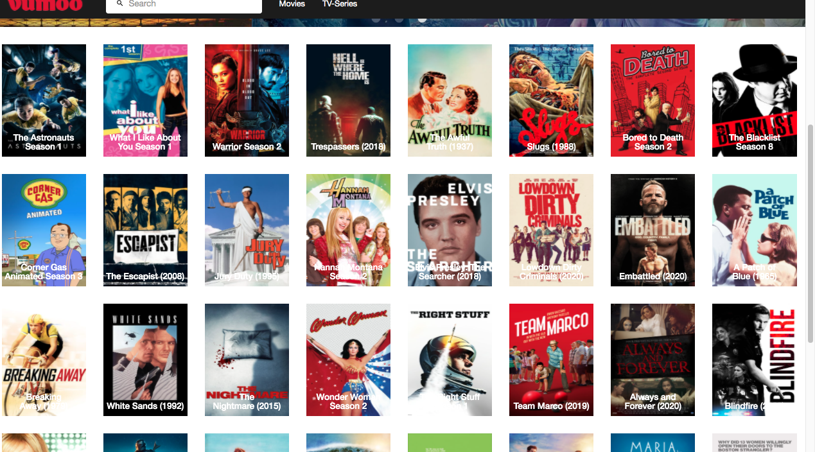Open the Embattled (2020) poster

pos(653,230)
